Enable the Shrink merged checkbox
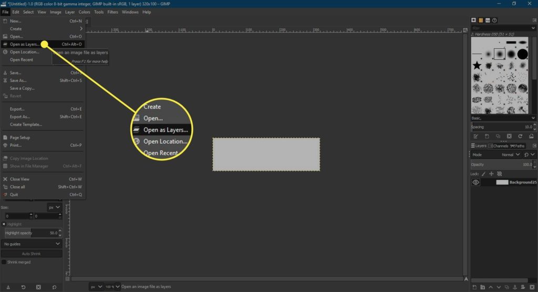 4,262
